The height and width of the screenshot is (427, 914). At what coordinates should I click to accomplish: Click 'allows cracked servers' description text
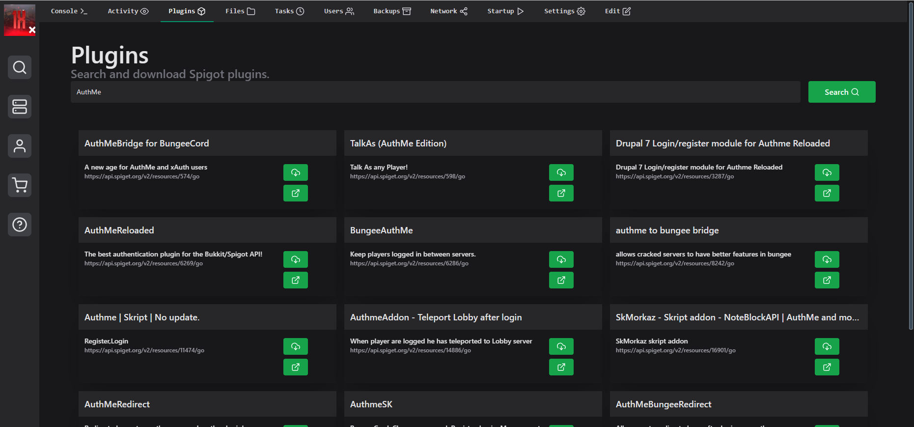703,254
